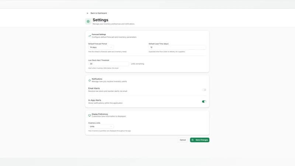Click the 'units remaining' text
The image size is (295, 166).
tap(138, 64)
